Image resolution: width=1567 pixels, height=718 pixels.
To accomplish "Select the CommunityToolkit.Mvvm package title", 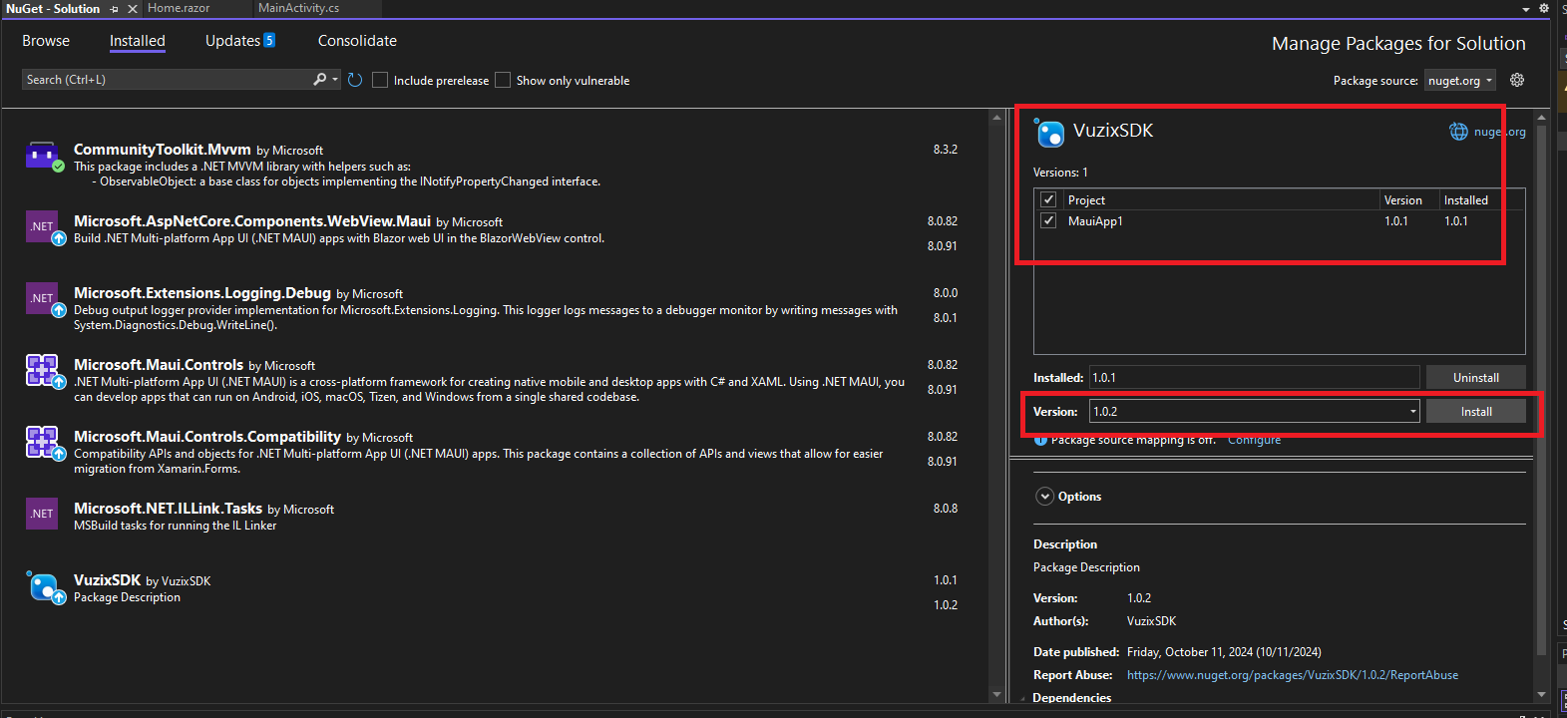I will pyautogui.click(x=163, y=150).
